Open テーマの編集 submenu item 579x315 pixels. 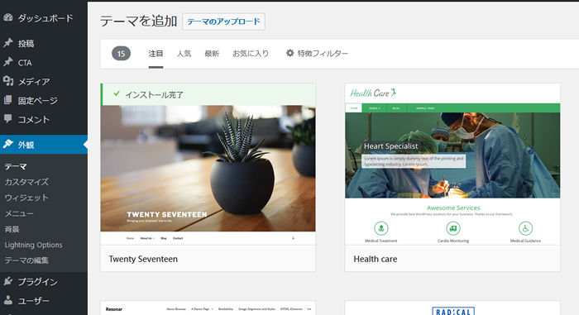click(26, 260)
